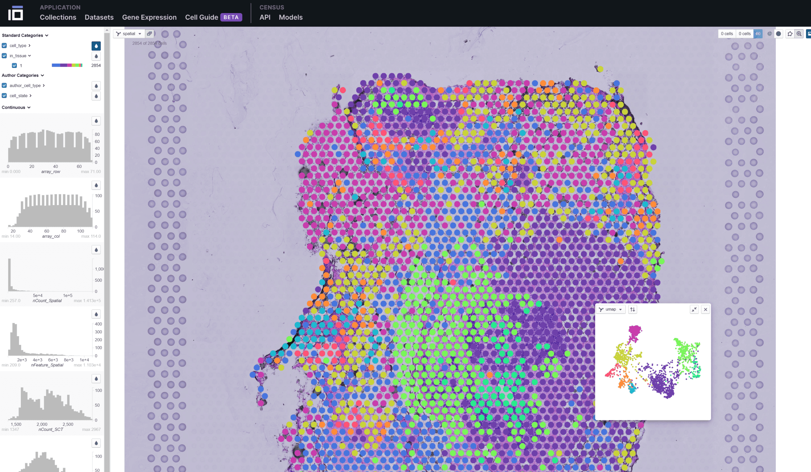Screen dimensions: 811x472
Task: Click the differential expression compute button
Action: (758, 33)
